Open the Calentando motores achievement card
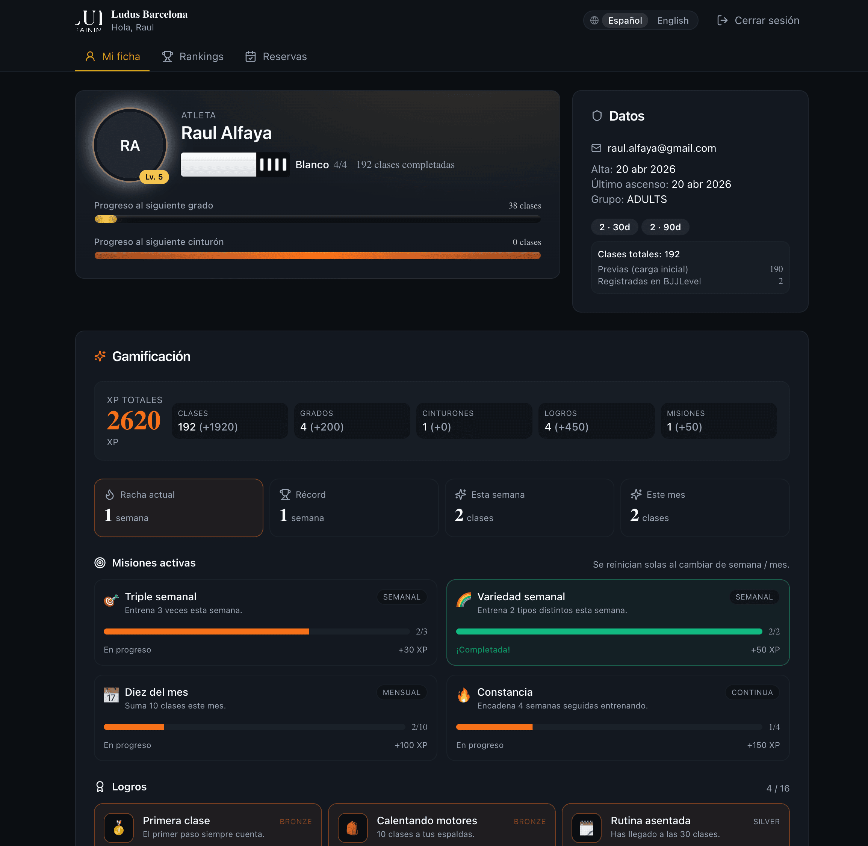The width and height of the screenshot is (868, 846). point(442,825)
